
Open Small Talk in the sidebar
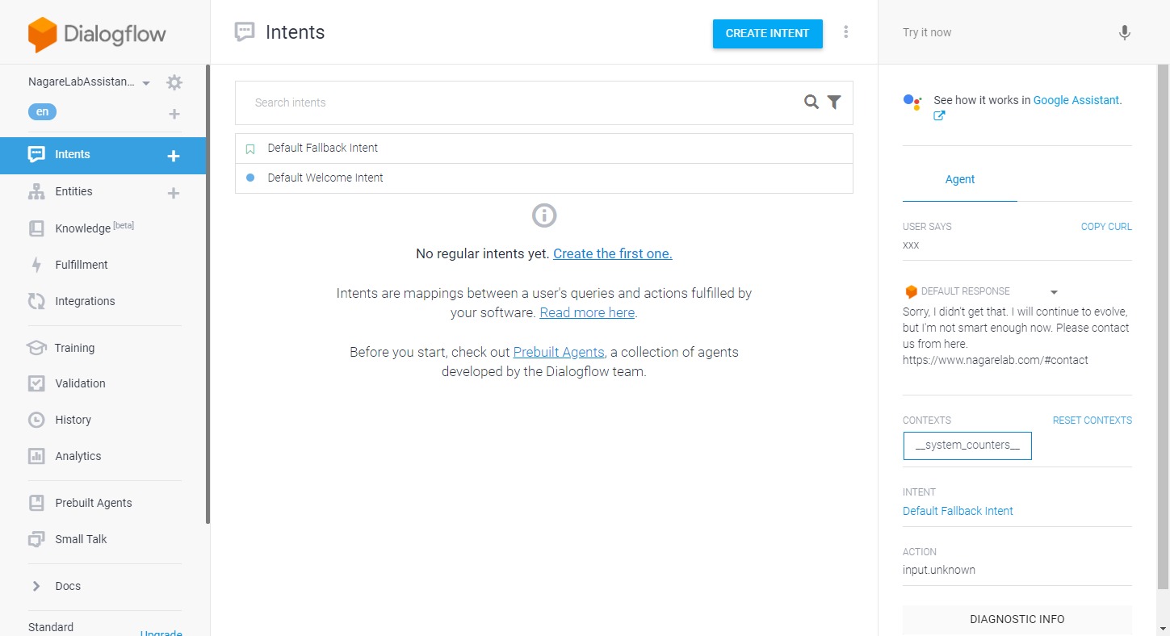[x=81, y=539]
